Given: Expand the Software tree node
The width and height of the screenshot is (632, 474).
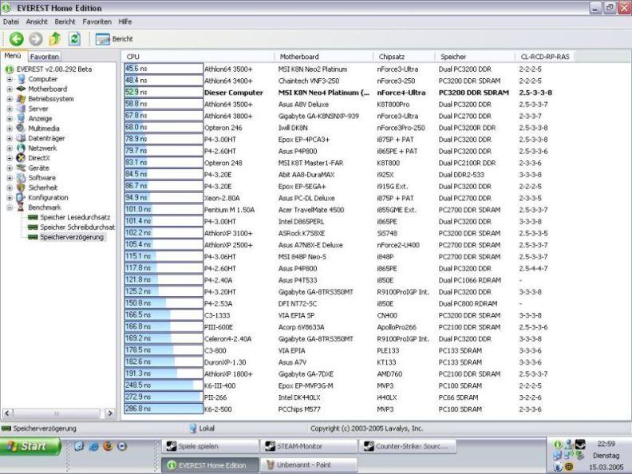Looking at the screenshot, I should pyautogui.click(x=10, y=178).
